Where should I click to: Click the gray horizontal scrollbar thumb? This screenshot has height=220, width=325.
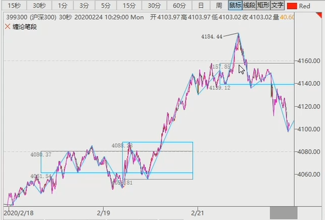coord(283,213)
